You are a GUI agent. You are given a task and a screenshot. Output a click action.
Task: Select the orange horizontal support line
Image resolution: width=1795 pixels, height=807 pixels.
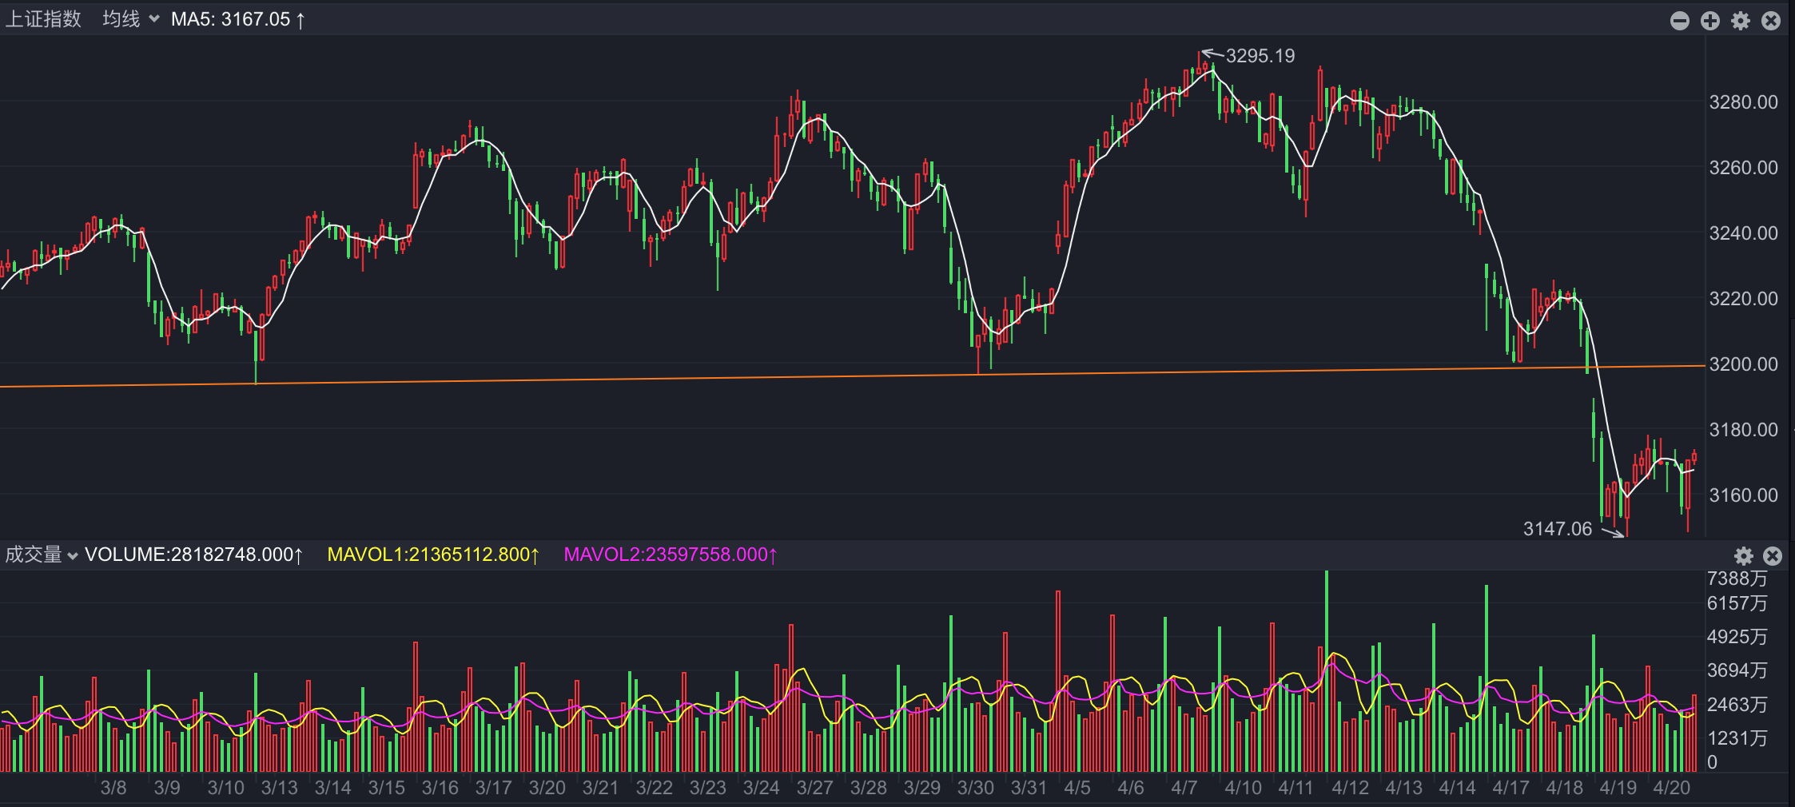tap(852, 376)
